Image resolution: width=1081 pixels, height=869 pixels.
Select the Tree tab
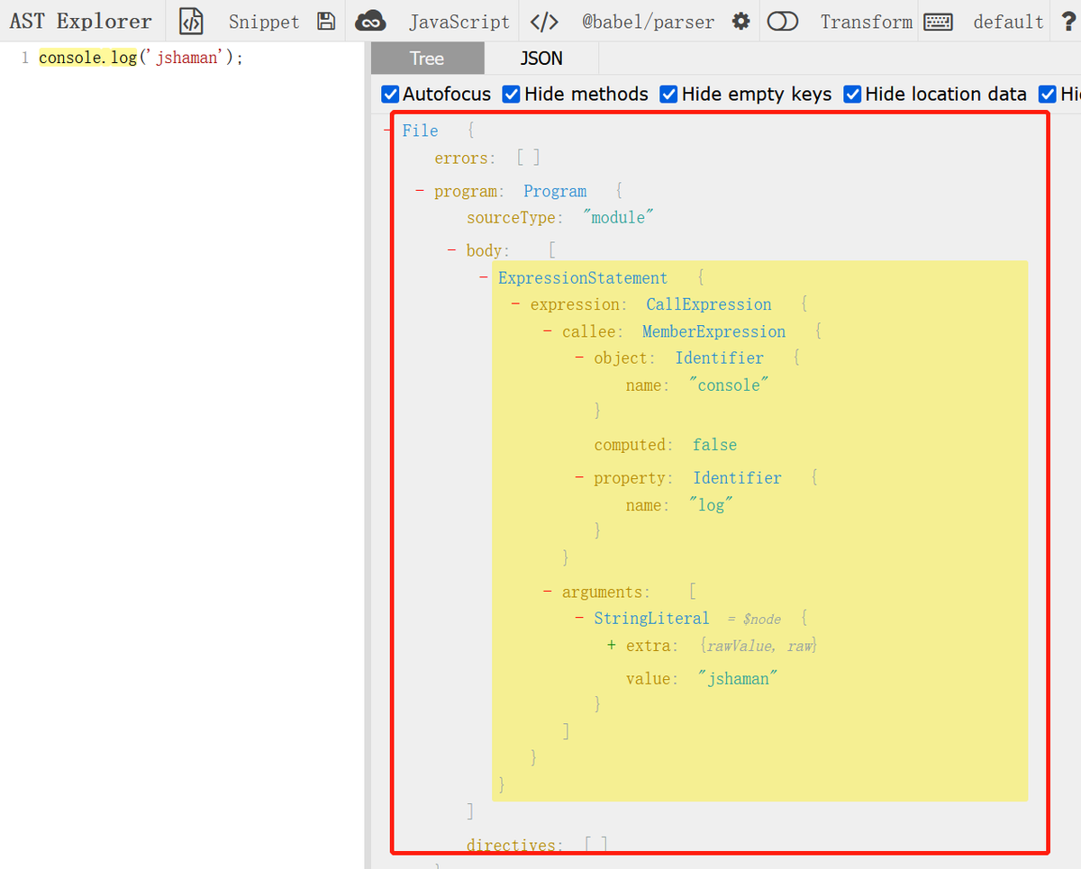point(426,59)
